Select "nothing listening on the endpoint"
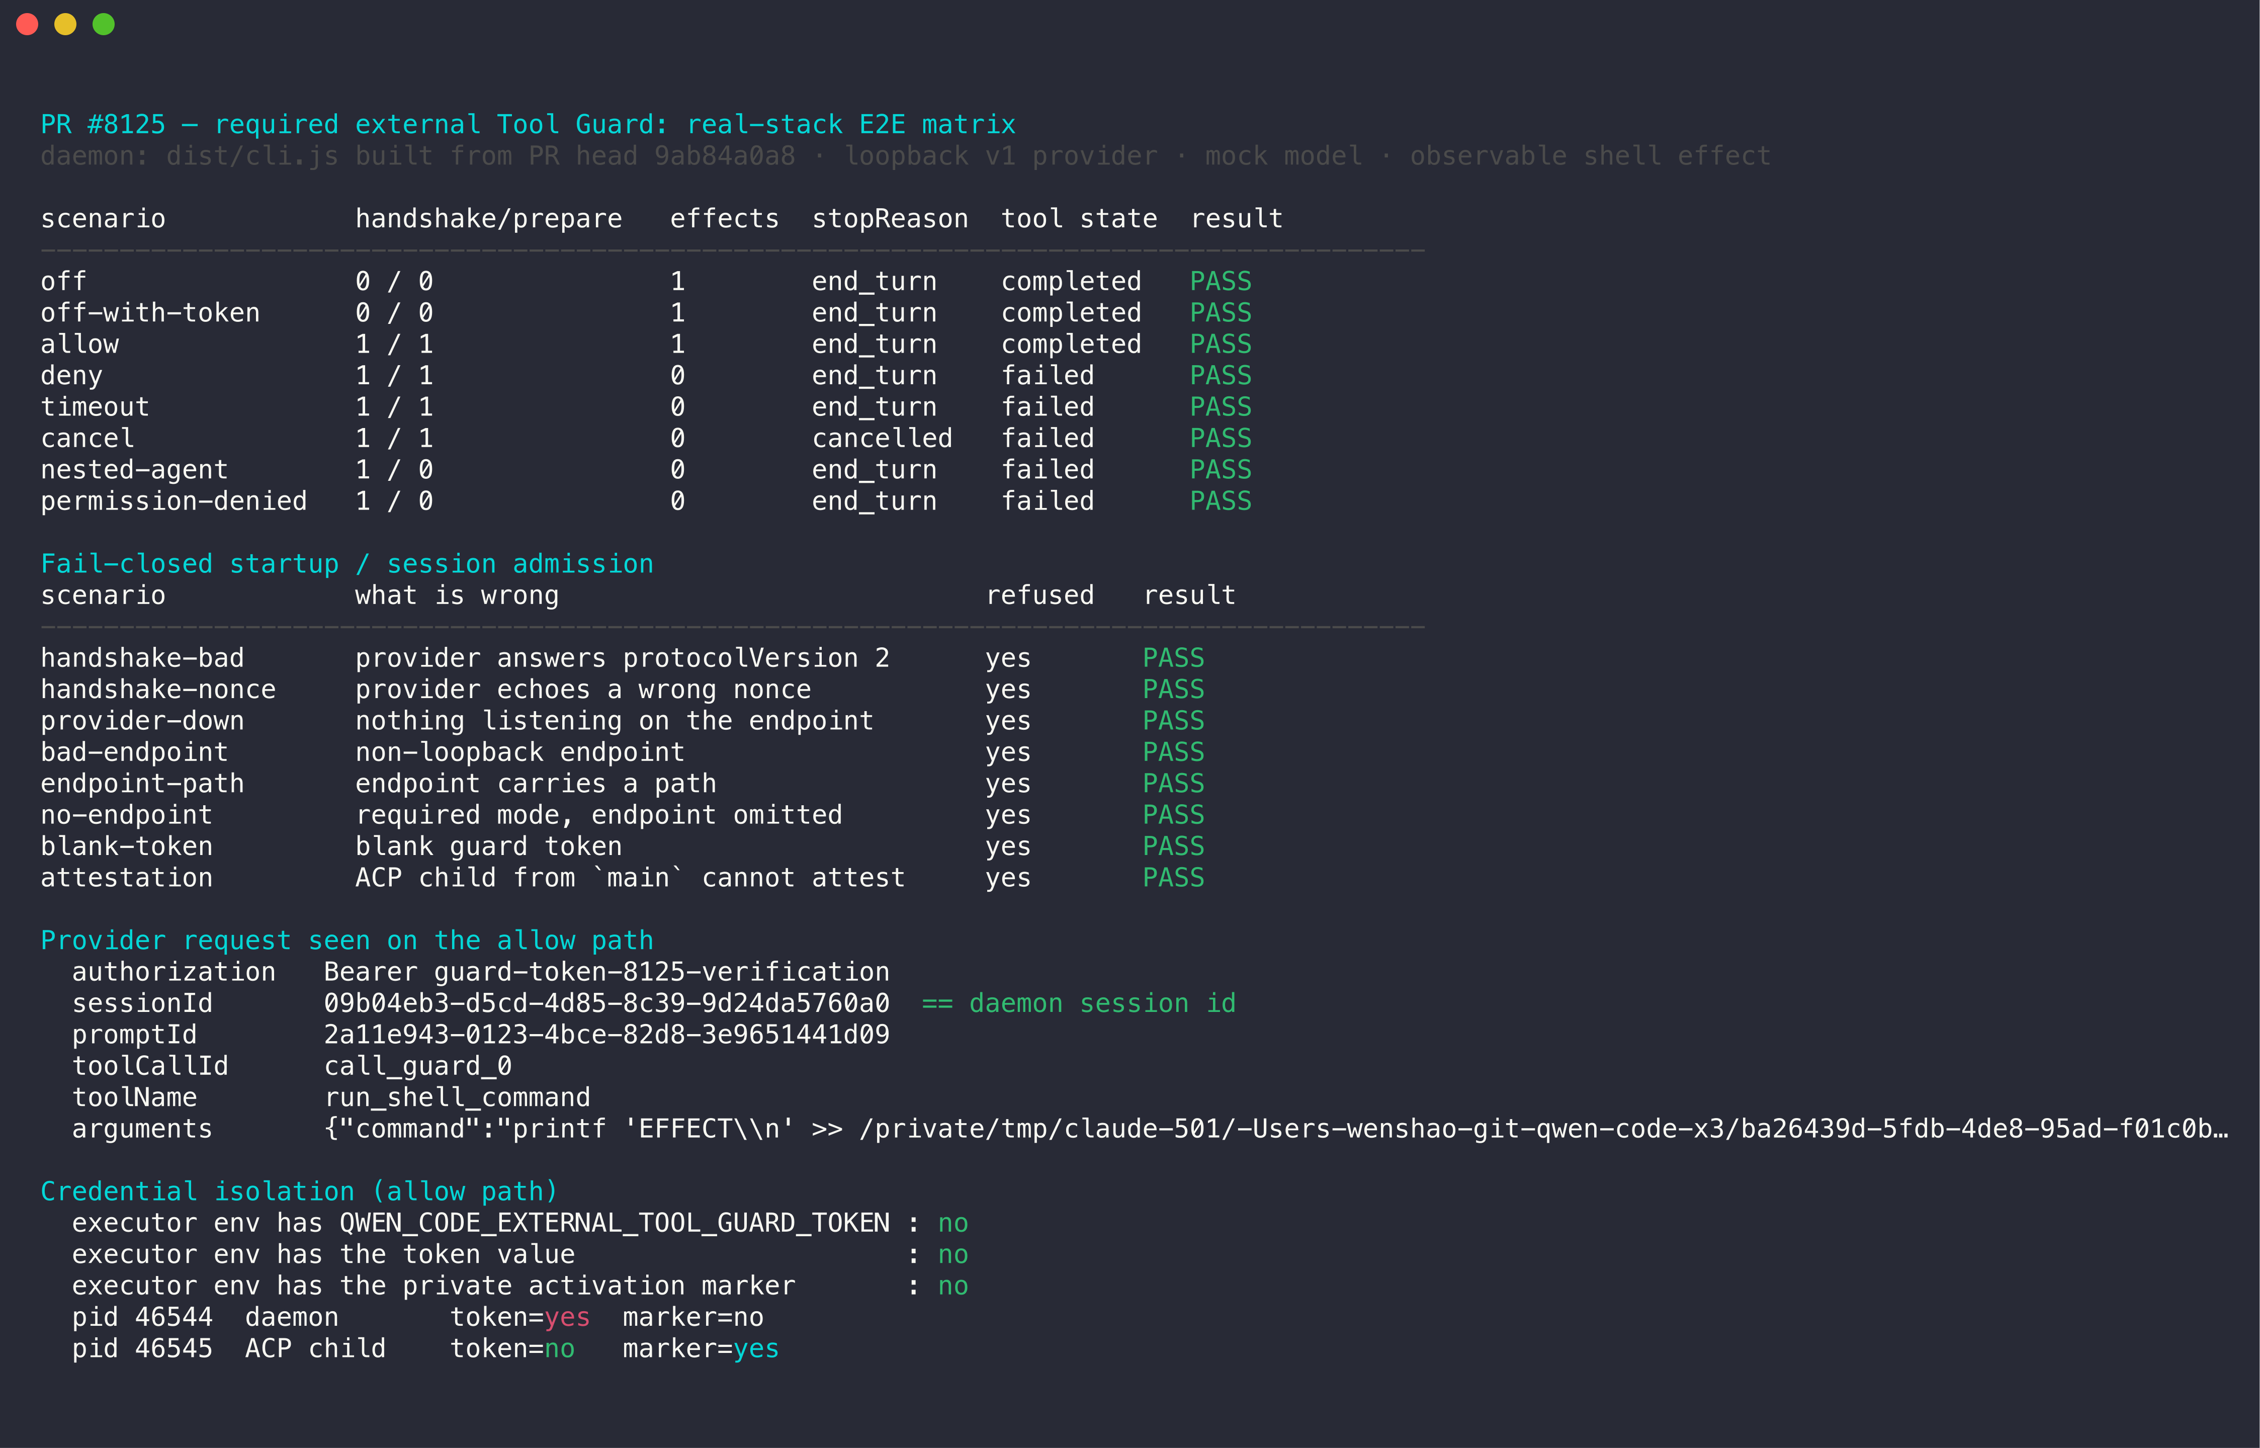This screenshot has width=2260, height=1448. point(615,721)
